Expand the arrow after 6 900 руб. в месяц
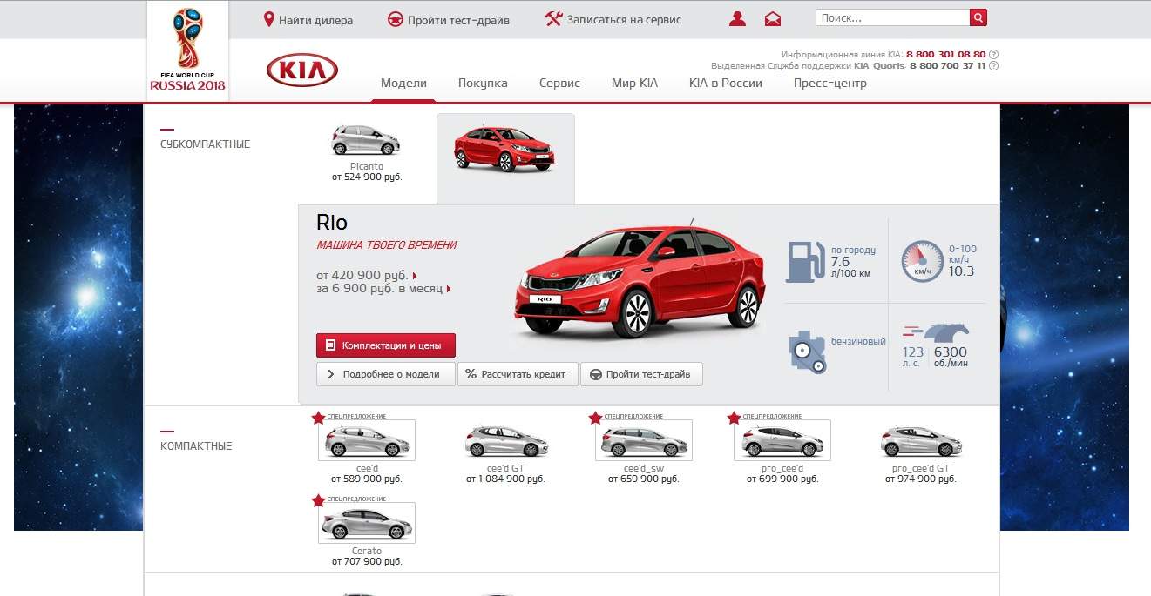 (448, 289)
